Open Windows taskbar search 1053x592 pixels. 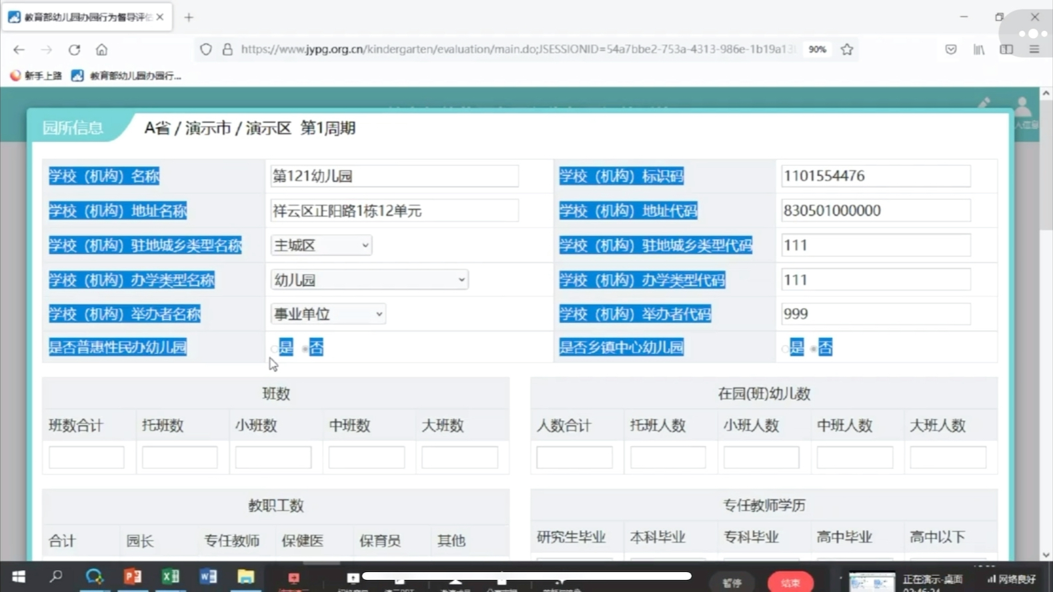click(56, 577)
